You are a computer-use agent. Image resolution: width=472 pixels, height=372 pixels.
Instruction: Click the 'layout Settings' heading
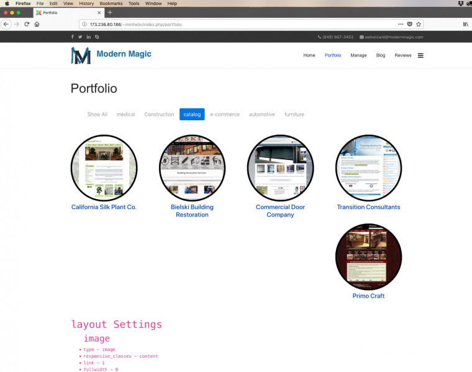click(x=117, y=324)
